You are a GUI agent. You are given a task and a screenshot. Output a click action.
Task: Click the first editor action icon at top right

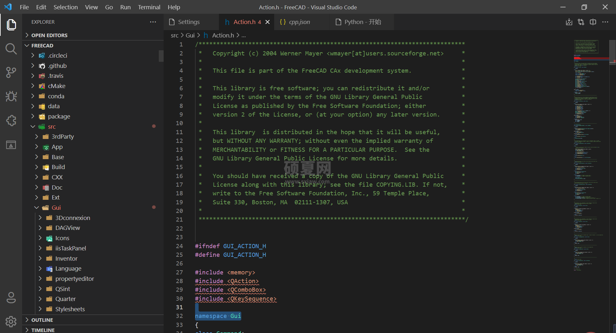pyautogui.click(x=569, y=22)
